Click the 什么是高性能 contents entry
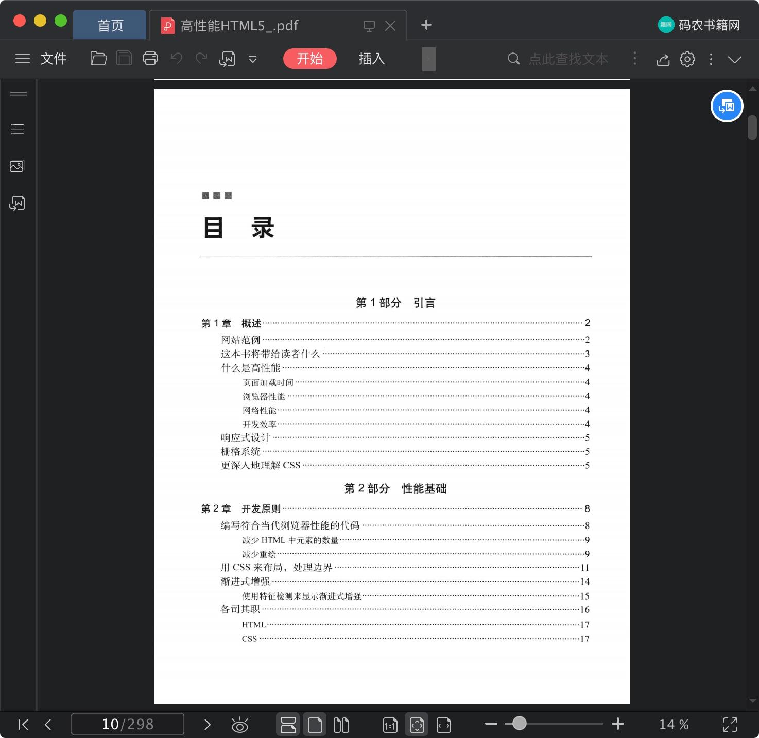The width and height of the screenshot is (759, 738). point(405,368)
